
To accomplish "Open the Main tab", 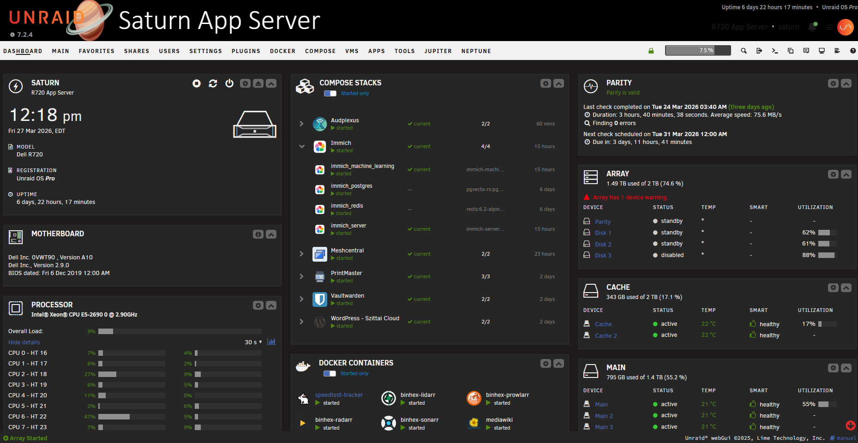I will (x=60, y=51).
